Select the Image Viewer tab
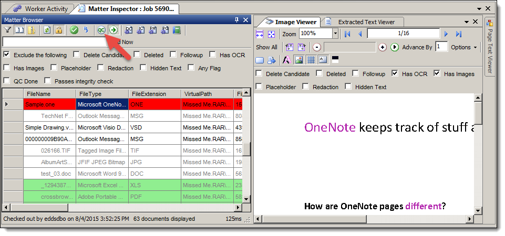The width and height of the screenshot is (505, 236). click(x=291, y=22)
